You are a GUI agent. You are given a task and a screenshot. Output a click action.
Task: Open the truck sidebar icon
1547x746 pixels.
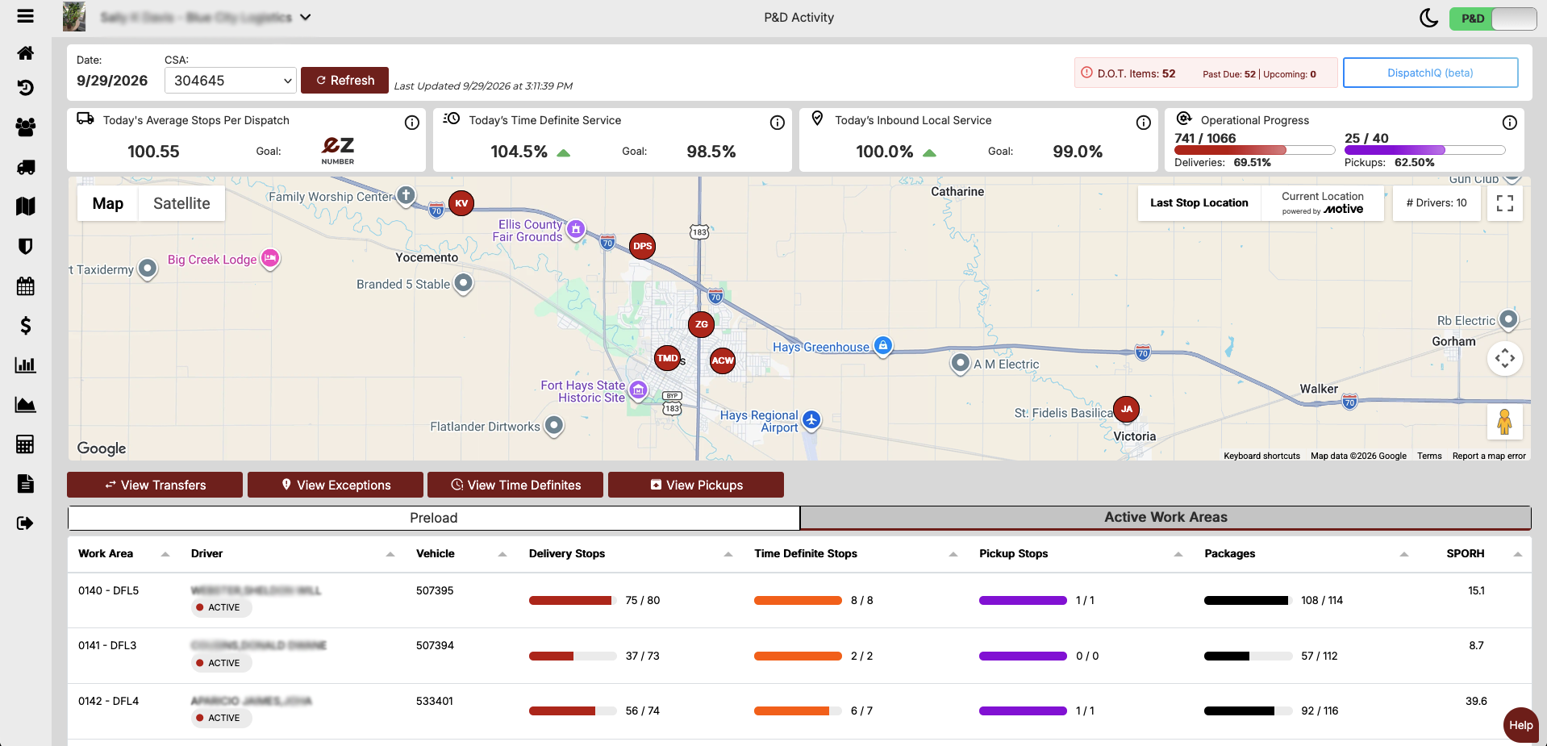click(26, 167)
